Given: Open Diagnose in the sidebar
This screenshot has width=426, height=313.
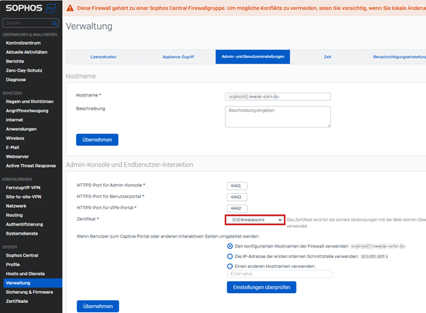Looking at the screenshot, I should tap(15, 80).
